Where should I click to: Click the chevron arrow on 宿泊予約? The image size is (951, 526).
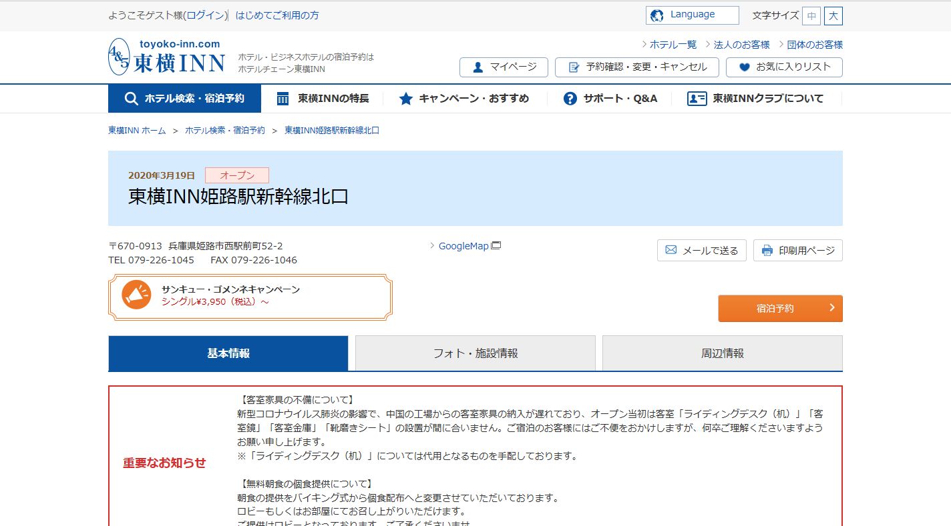click(x=832, y=308)
